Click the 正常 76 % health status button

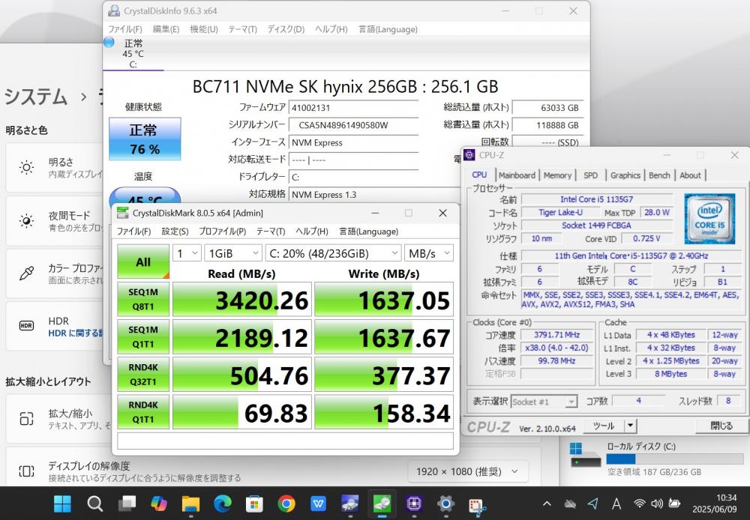[x=145, y=139]
